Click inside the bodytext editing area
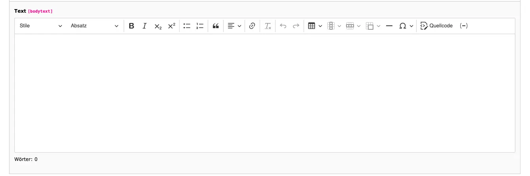This screenshot has height=176, width=530. coord(264,93)
